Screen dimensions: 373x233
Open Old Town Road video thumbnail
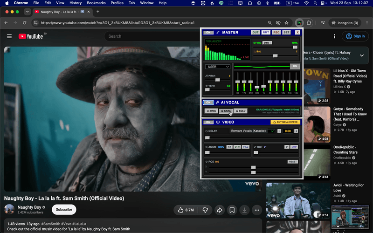(317, 86)
